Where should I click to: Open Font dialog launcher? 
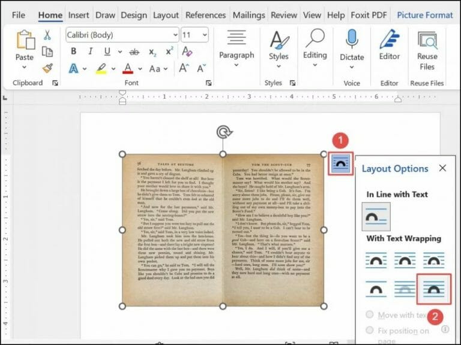click(x=208, y=83)
